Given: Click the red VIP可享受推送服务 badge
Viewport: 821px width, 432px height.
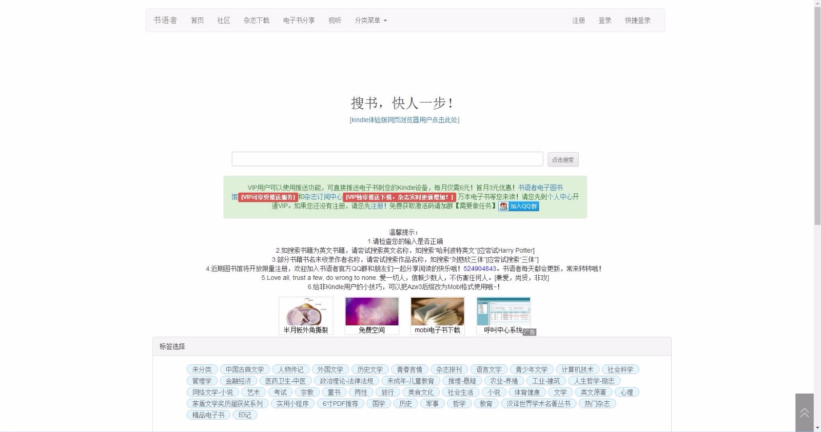Looking at the screenshot, I should click(x=268, y=197).
